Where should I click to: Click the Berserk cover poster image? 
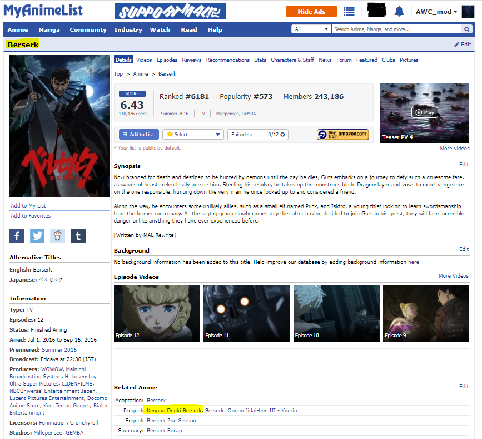click(59, 126)
